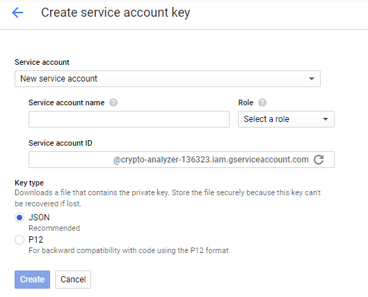Click the P12 option label text

[36, 240]
